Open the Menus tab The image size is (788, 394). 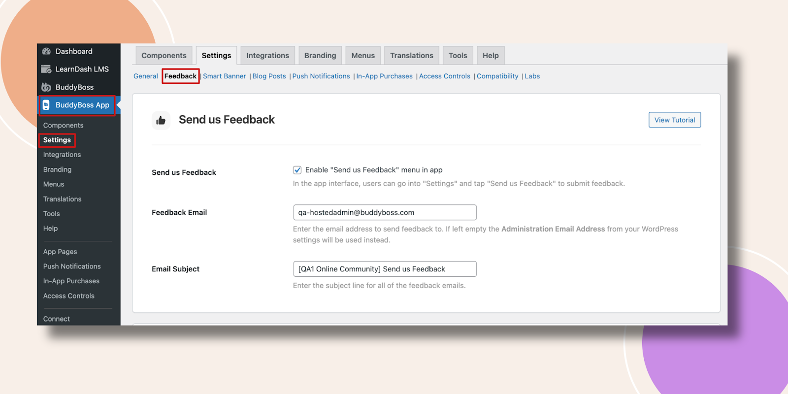[363, 56]
